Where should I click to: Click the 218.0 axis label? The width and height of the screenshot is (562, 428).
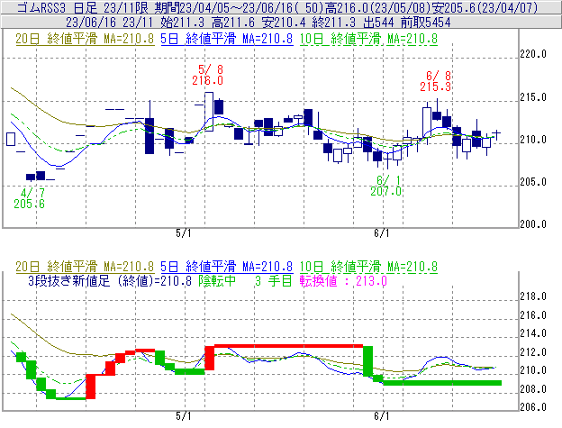533,296
